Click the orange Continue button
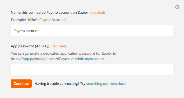Screen dimensions: 184x98 pos(21,83)
